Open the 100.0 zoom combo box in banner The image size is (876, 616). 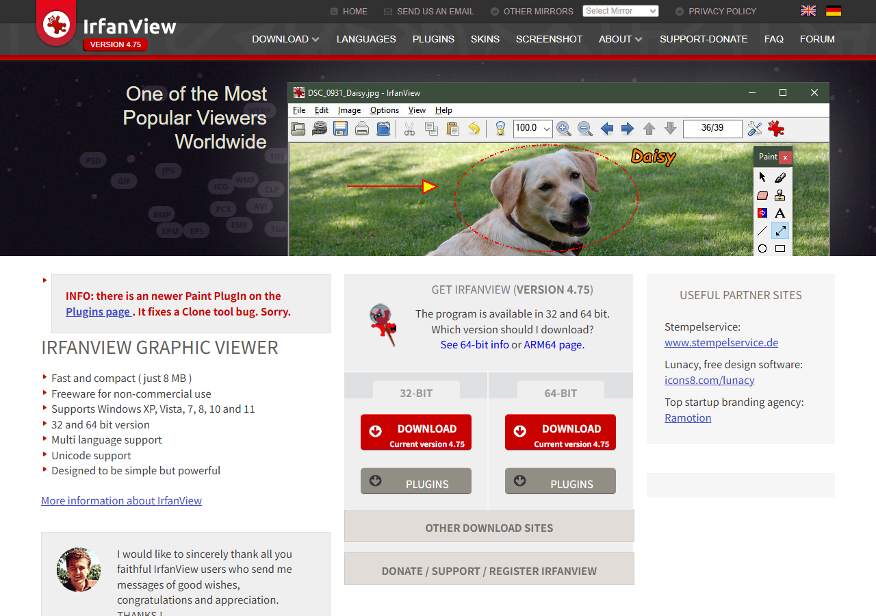coord(532,128)
